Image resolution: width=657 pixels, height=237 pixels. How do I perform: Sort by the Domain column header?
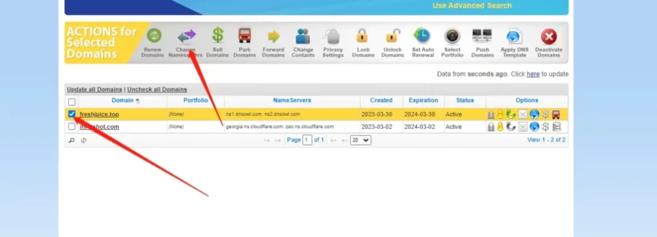[123, 101]
